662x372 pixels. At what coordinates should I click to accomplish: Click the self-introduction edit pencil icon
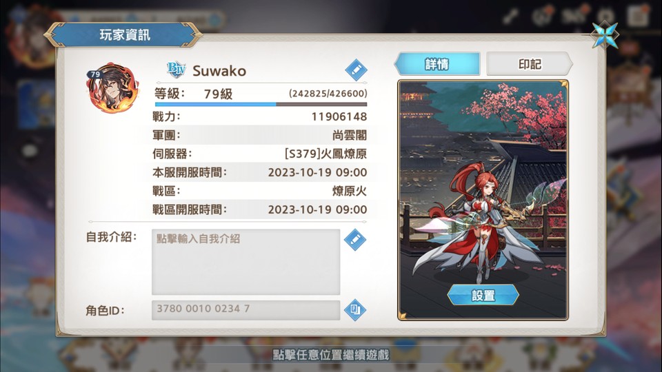tap(355, 240)
